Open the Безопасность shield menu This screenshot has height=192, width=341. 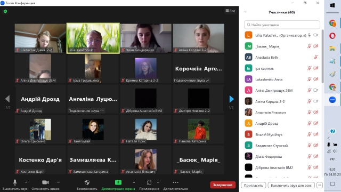click(x=87, y=185)
